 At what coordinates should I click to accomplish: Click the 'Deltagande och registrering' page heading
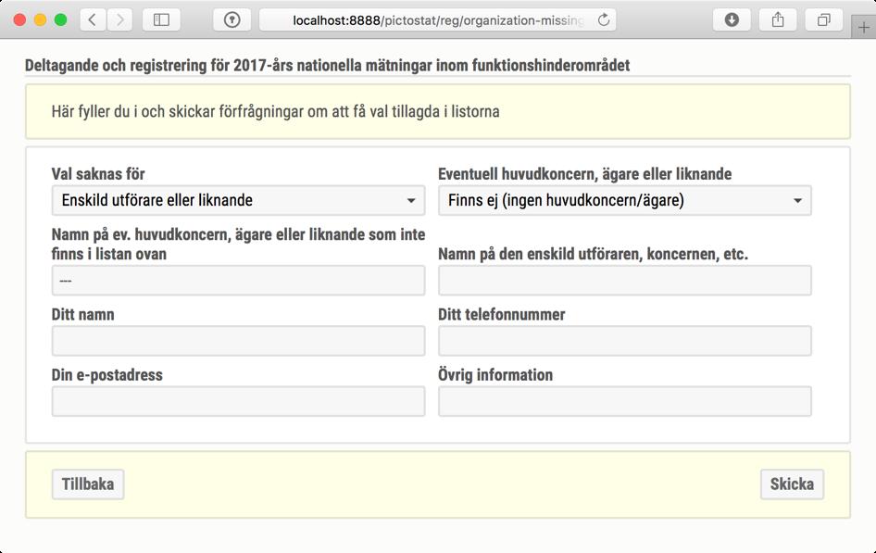[328, 66]
